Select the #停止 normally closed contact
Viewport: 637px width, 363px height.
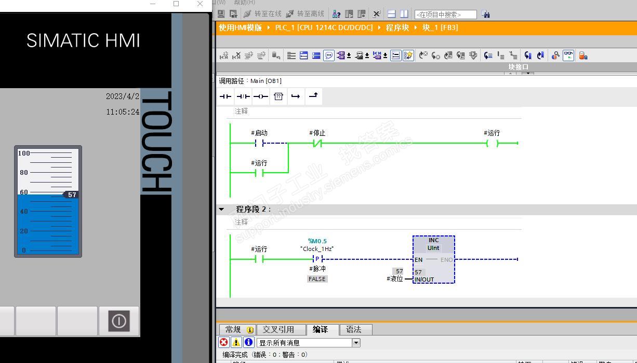[x=317, y=143]
